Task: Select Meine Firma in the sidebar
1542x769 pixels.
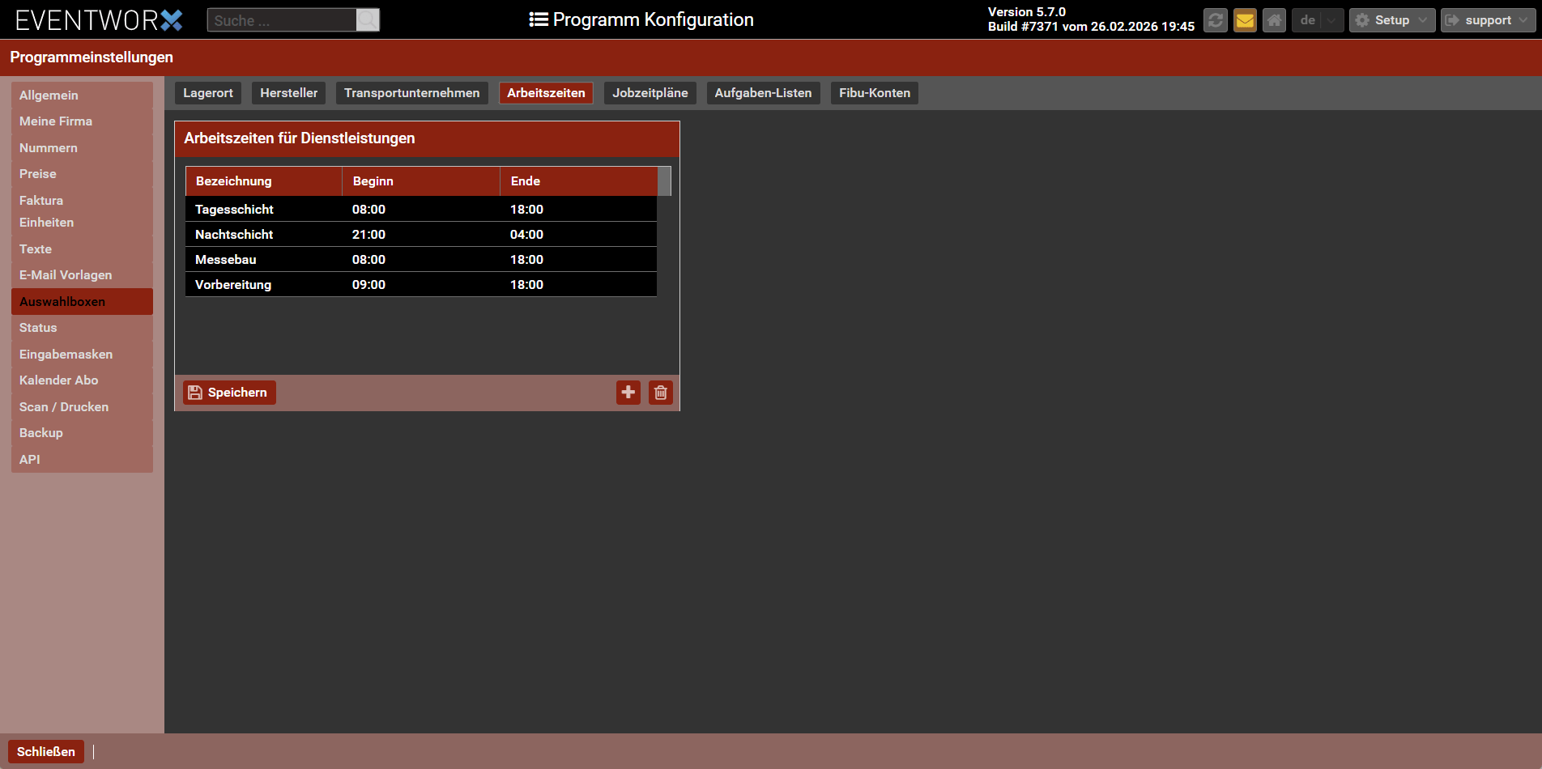Action: point(56,121)
